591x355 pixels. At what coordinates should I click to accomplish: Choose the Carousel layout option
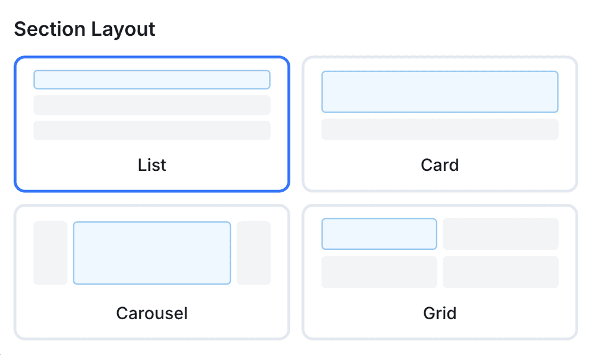152,271
